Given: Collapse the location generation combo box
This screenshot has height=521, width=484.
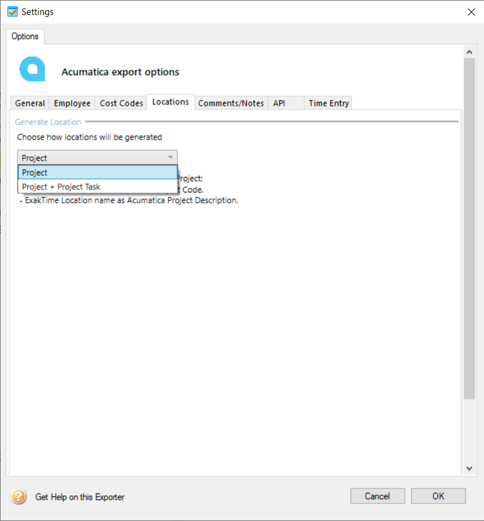Looking at the screenshot, I should (x=97, y=158).
